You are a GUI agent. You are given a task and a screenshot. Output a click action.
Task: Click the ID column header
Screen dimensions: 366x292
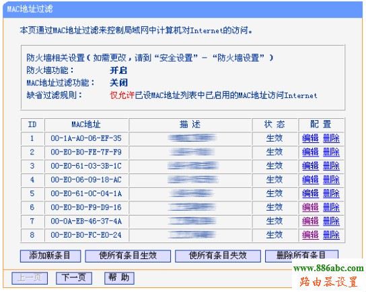click(x=32, y=124)
